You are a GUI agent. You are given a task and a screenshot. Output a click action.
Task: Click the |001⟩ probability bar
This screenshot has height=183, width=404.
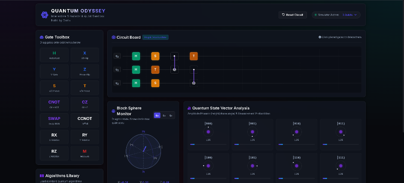pos(252,144)
